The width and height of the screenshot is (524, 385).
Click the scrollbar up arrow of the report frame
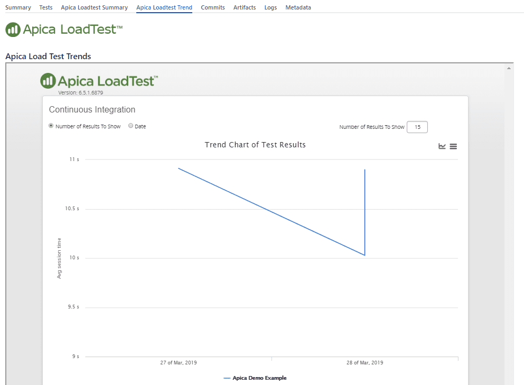tap(509, 68)
